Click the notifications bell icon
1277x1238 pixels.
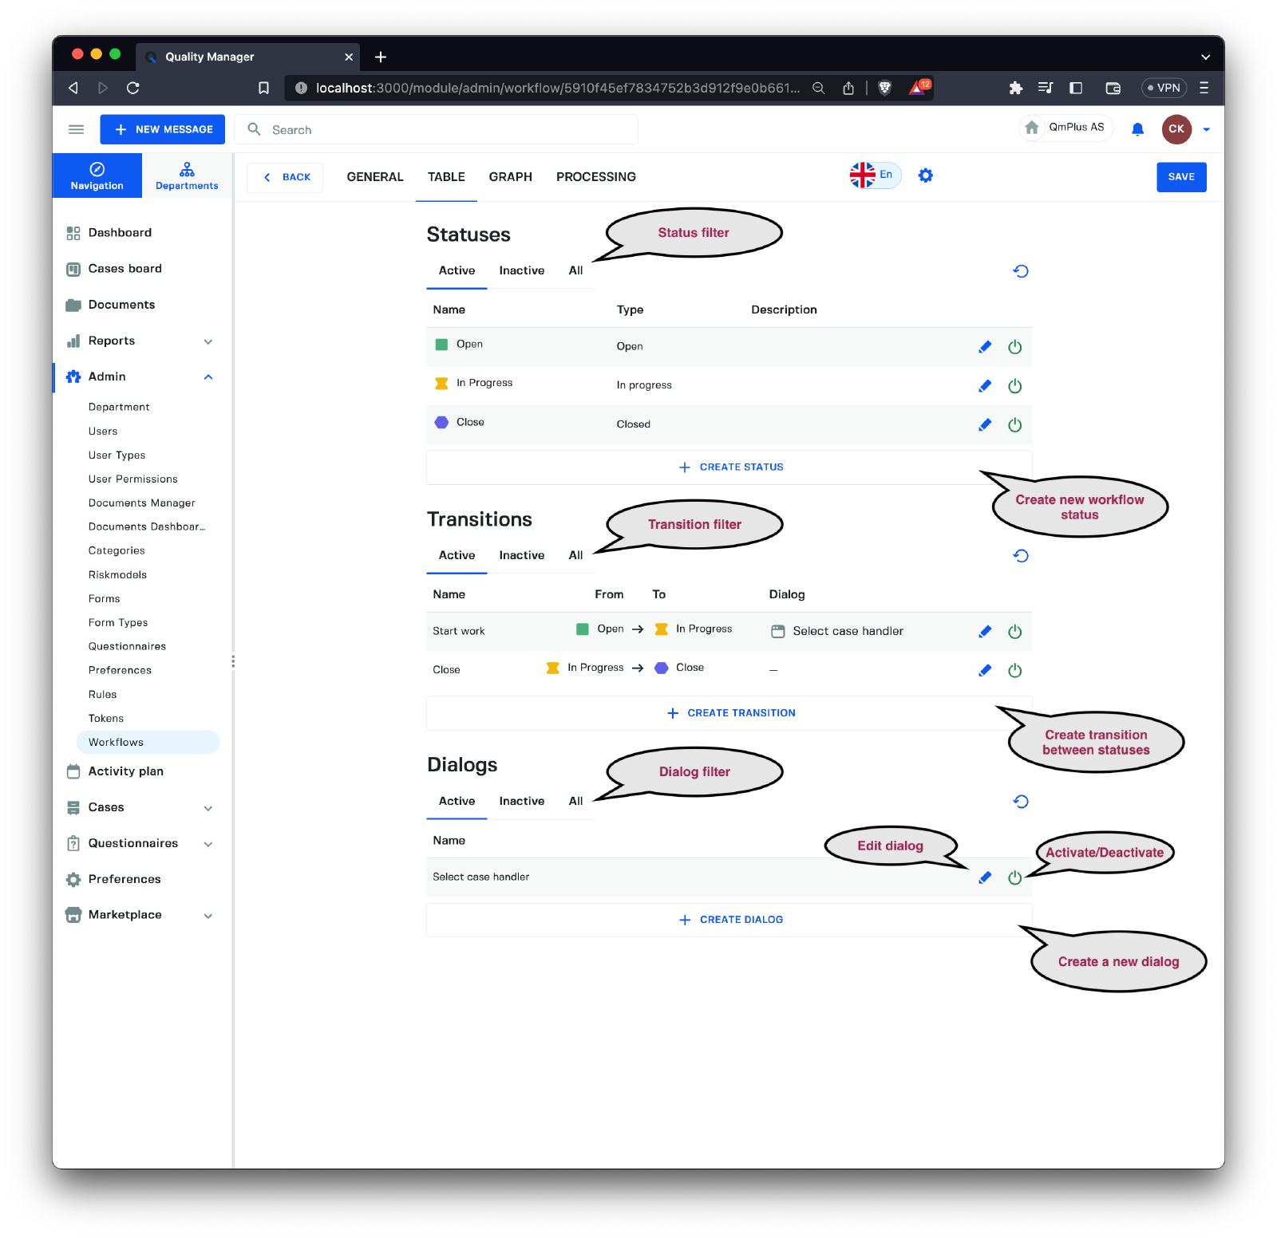[x=1137, y=129]
